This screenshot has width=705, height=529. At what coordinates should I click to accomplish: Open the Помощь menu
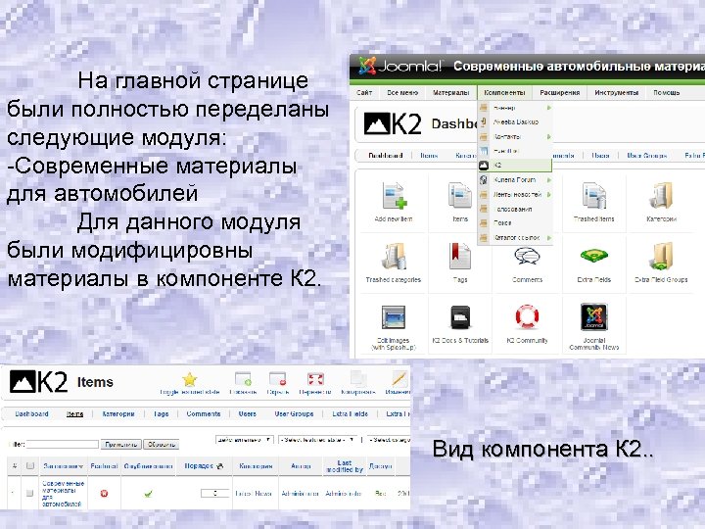(667, 93)
